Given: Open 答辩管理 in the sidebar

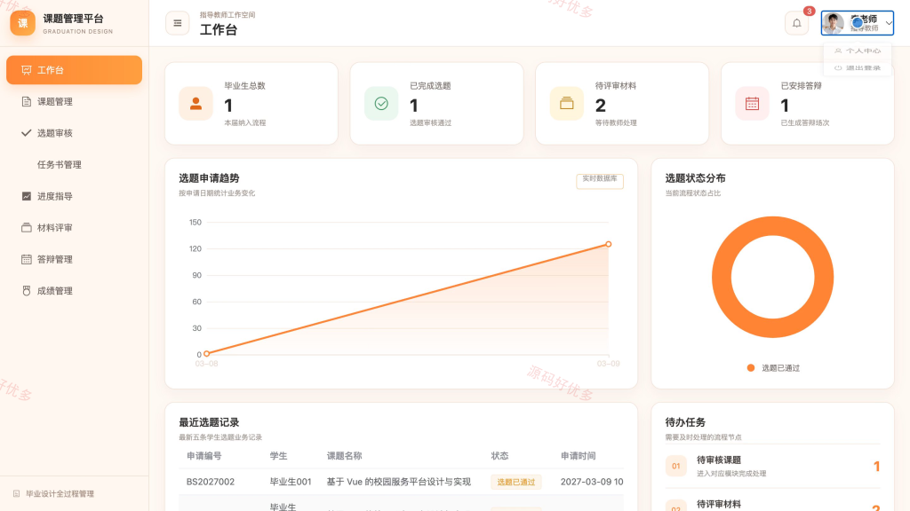Looking at the screenshot, I should click(x=75, y=260).
